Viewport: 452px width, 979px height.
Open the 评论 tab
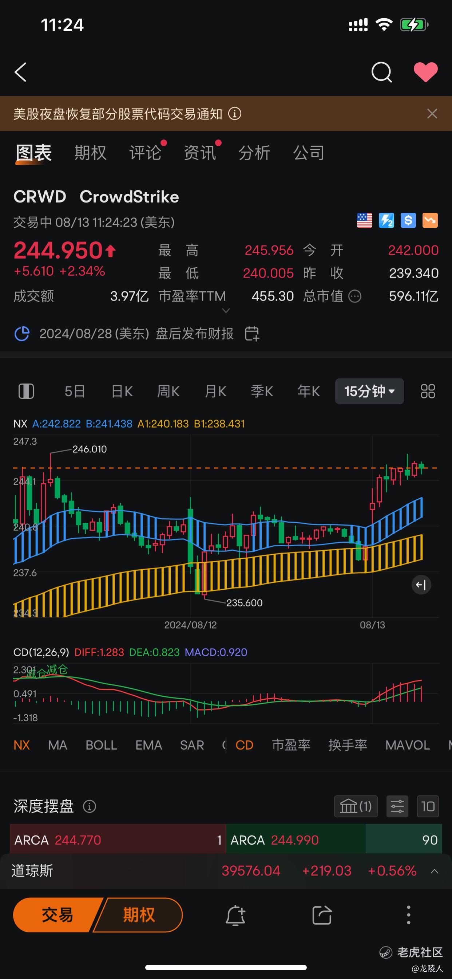[x=145, y=153]
